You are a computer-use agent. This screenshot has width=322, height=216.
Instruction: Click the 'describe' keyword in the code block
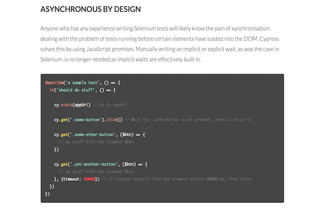tap(54, 83)
